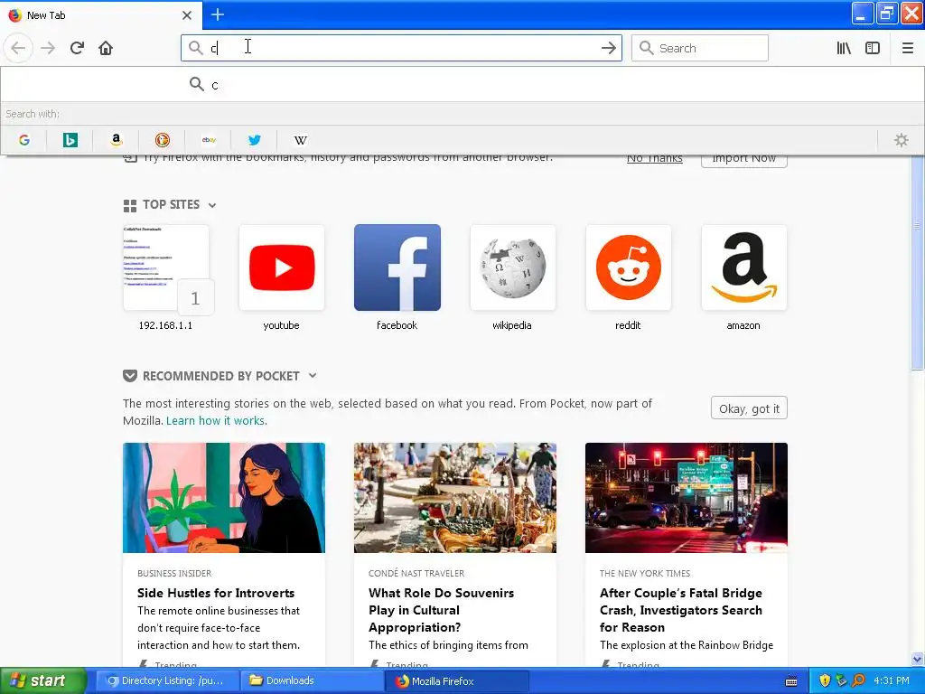Open a new tab with plus button
This screenshot has height=694, width=925.
click(x=217, y=14)
